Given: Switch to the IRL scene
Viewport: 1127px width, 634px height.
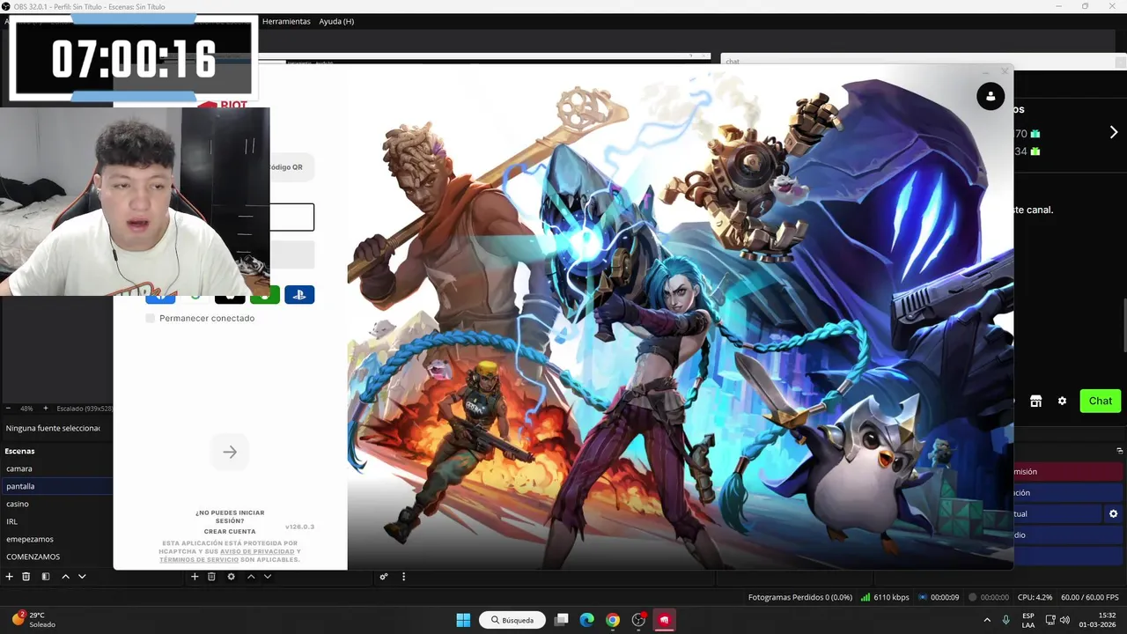Looking at the screenshot, I should pos(56,521).
